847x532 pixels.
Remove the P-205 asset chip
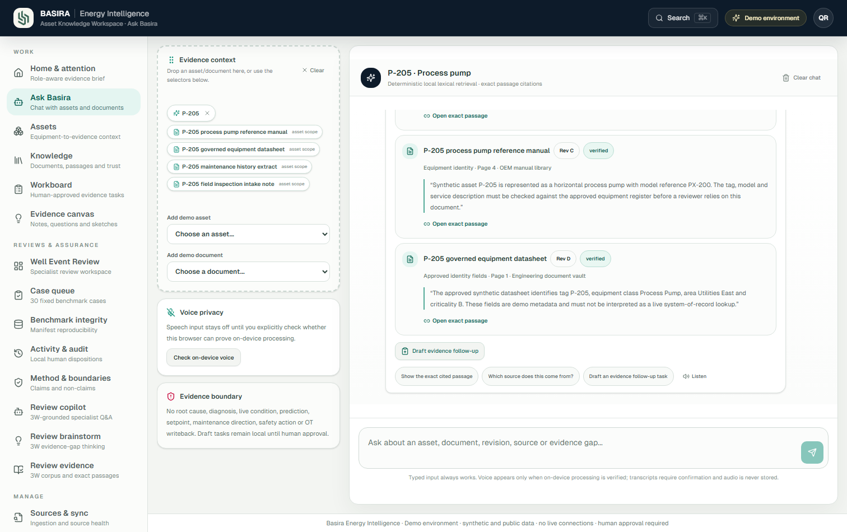[x=207, y=113]
